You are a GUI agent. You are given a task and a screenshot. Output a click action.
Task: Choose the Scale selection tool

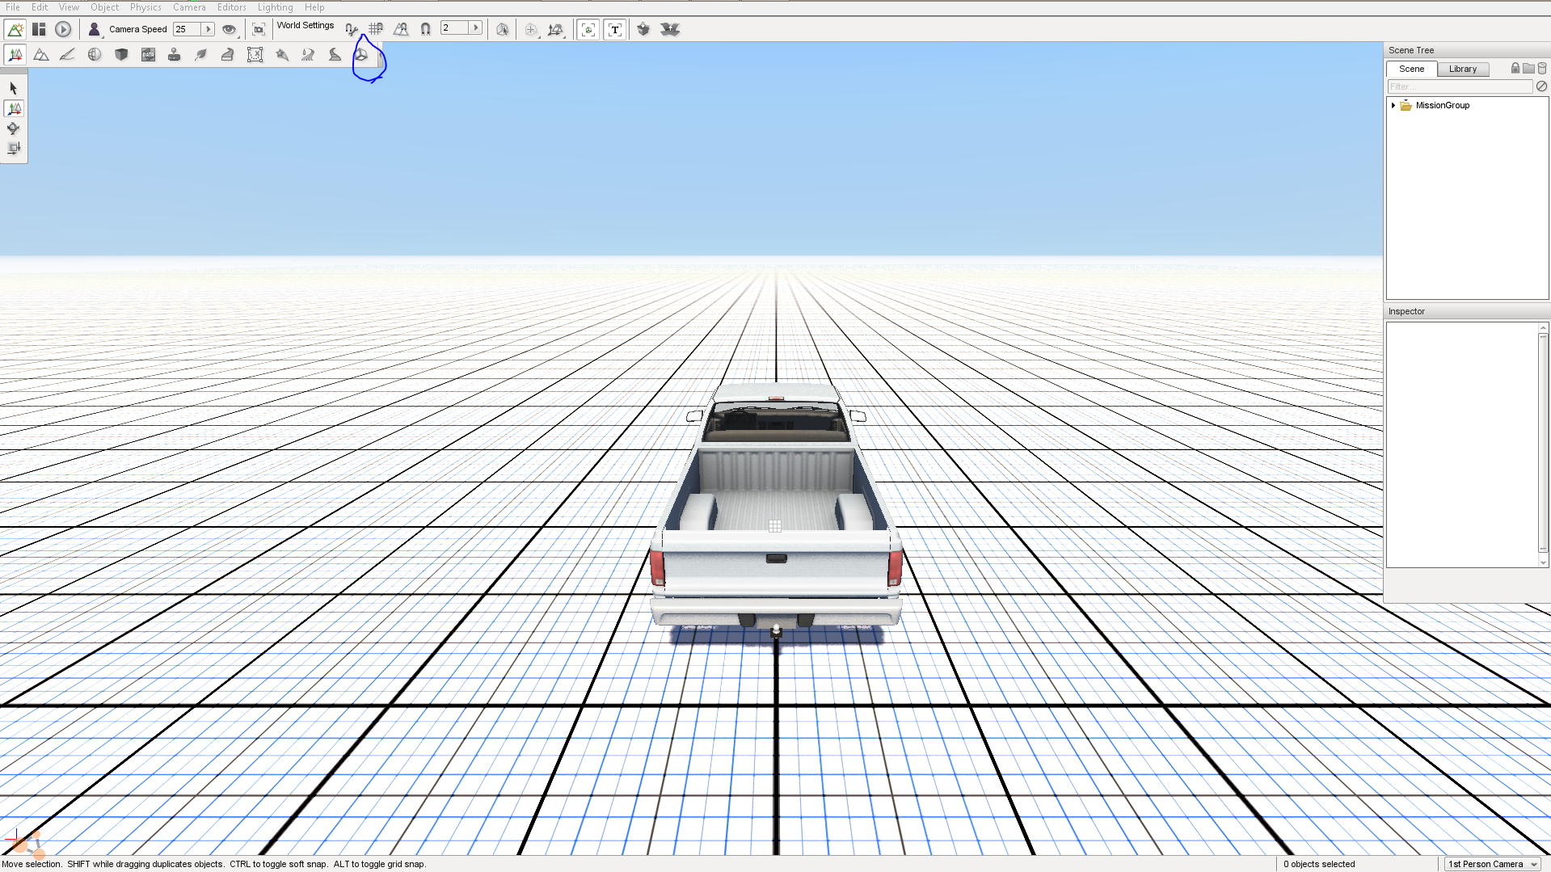click(x=14, y=148)
